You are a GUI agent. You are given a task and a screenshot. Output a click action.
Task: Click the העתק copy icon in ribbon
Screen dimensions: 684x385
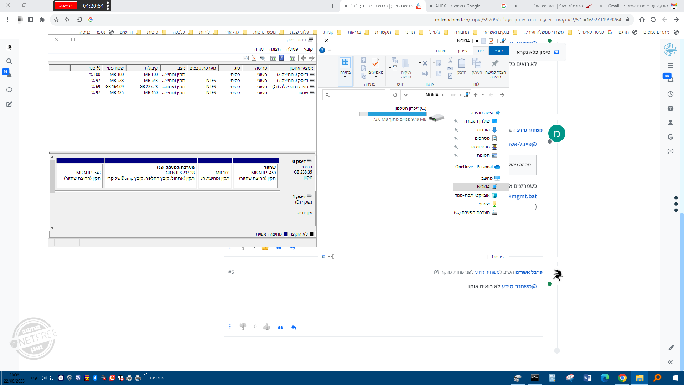tap(476, 63)
